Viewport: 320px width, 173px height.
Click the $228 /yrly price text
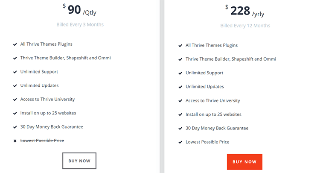pos(245,11)
